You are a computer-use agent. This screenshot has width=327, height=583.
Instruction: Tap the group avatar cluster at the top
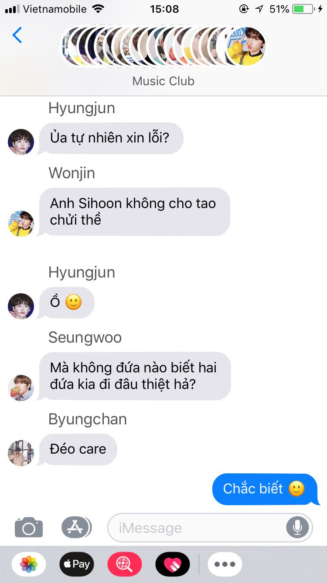[163, 46]
